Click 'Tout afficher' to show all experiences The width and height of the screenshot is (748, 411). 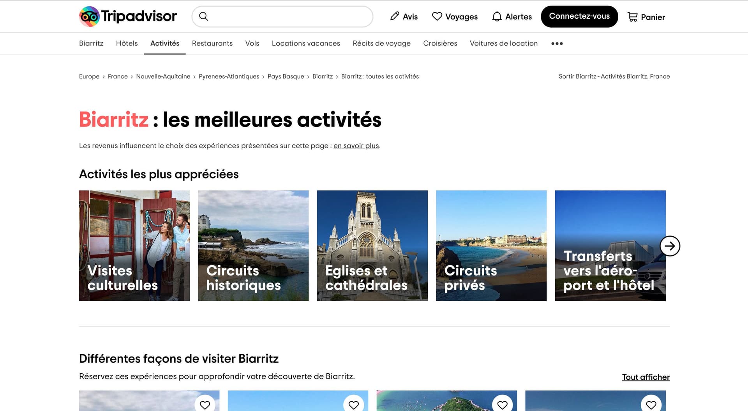(x=646, y=377)
